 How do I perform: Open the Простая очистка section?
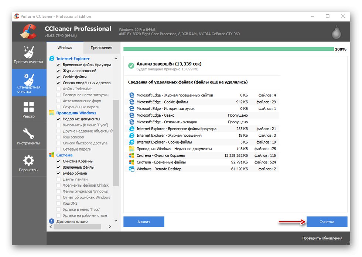tap(29, 55)
